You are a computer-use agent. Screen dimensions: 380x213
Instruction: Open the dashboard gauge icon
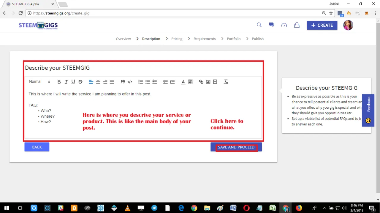pos(284,25)
